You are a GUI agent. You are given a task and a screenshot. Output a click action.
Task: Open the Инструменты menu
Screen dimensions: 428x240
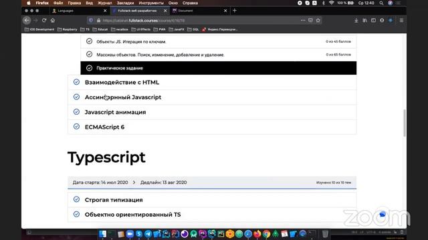click(151, 3)
